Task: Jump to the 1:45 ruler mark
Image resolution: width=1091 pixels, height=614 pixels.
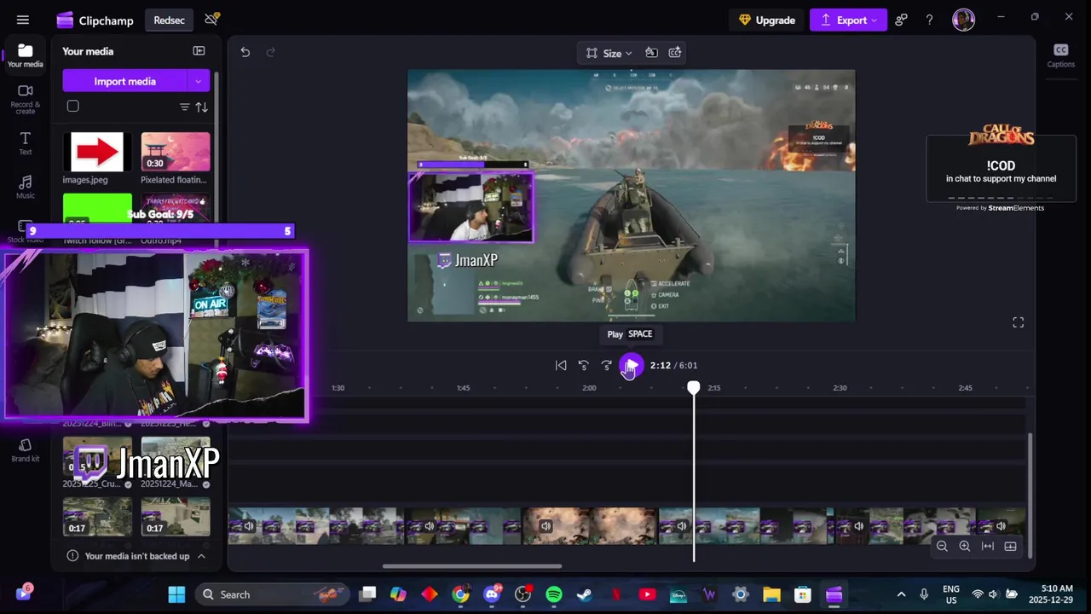Action: [x=463, y=388]
